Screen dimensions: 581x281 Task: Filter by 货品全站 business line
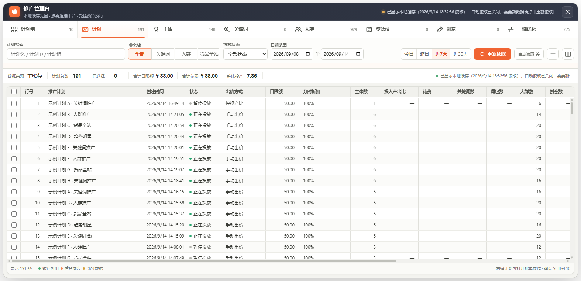point(209,54)
